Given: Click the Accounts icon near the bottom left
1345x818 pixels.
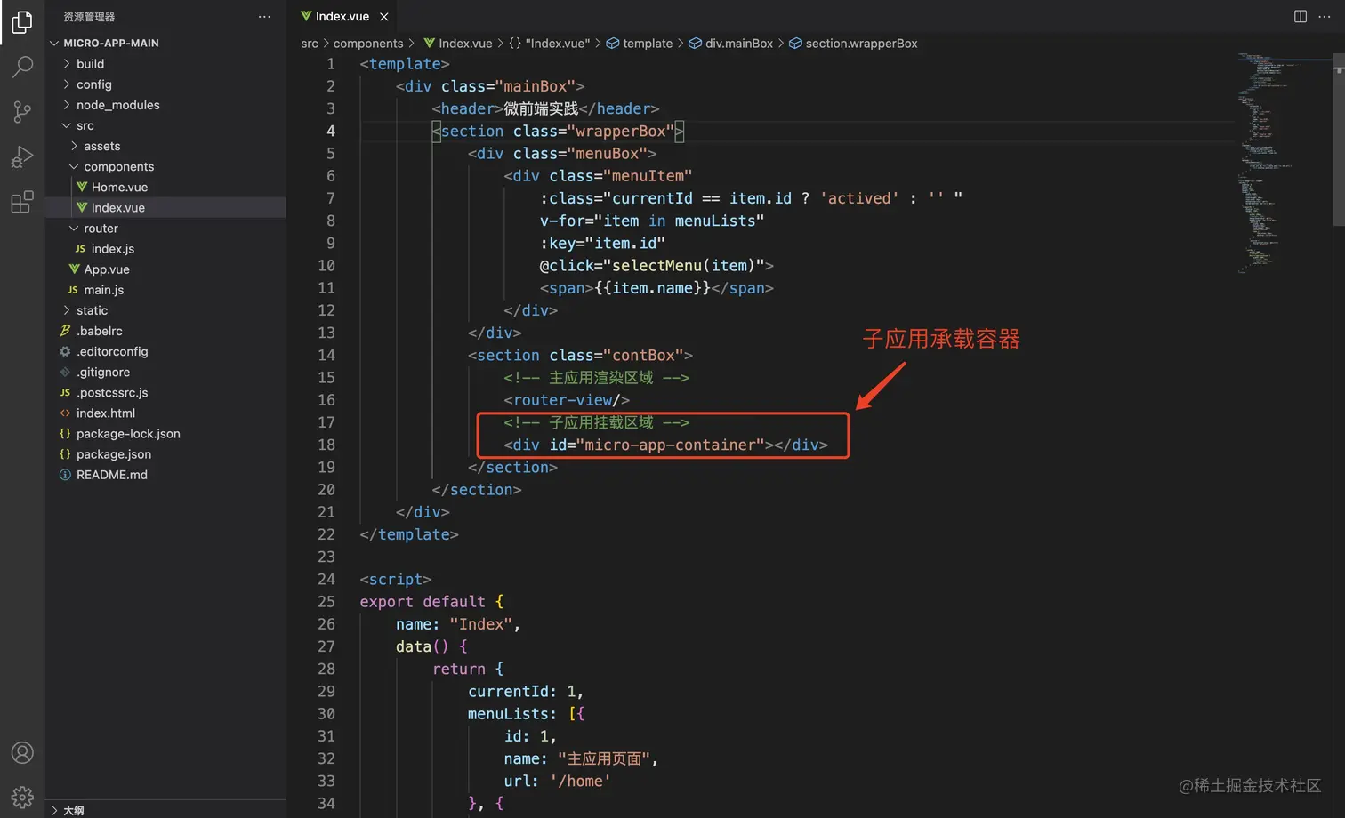Looking at the screenshot, I should pos(21,752).
